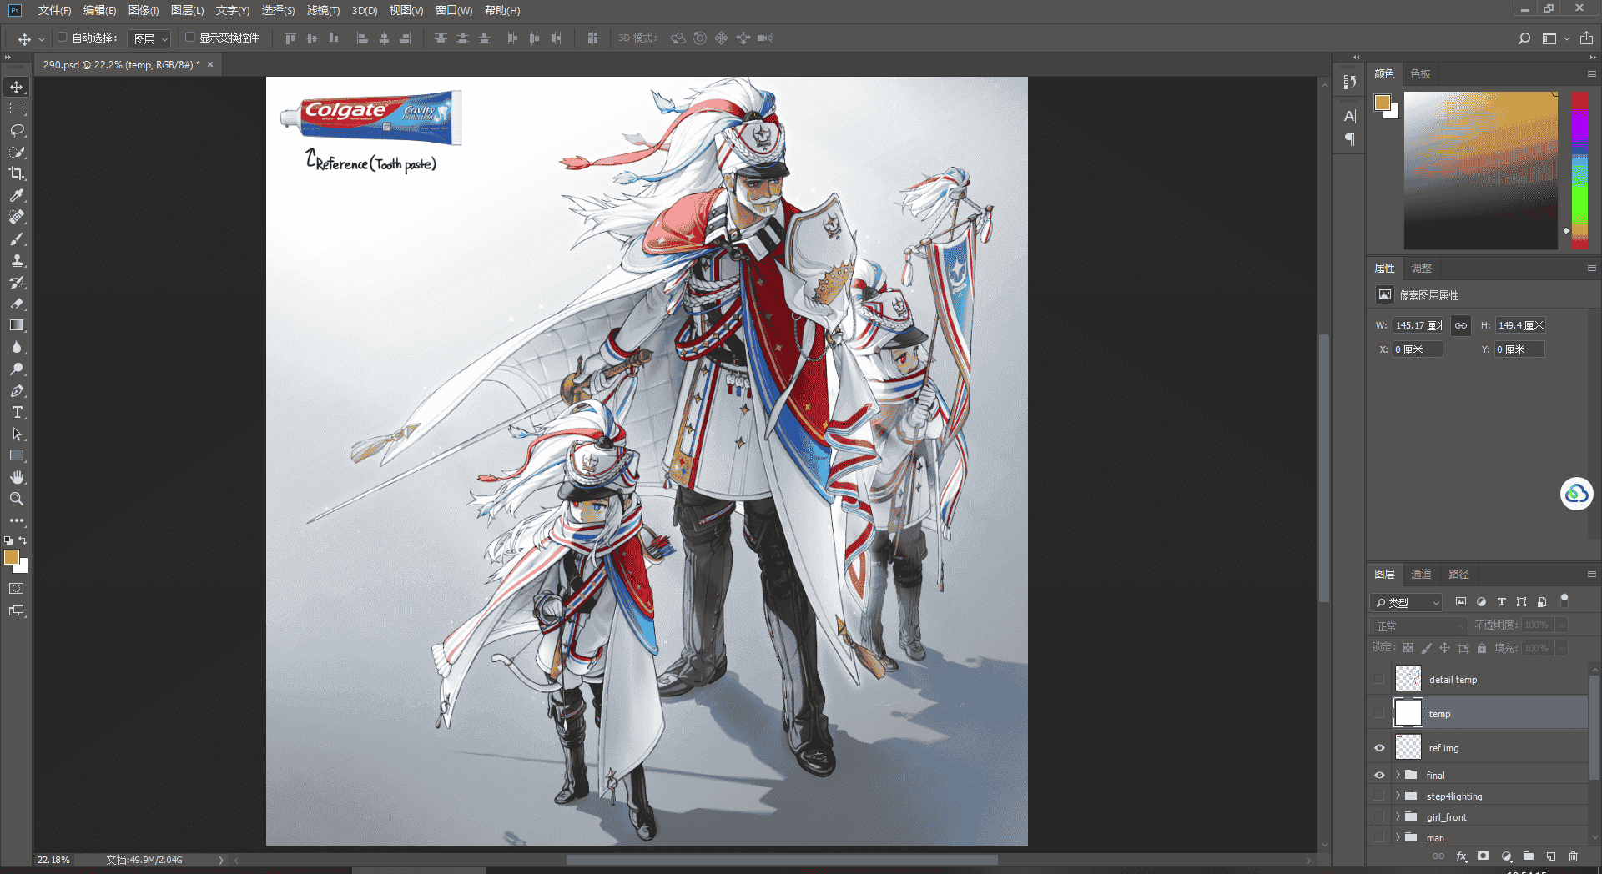The width and height of the screenshot is (1602, 874).
Task: Hide the final group layer
Action: pos(1379,775)
